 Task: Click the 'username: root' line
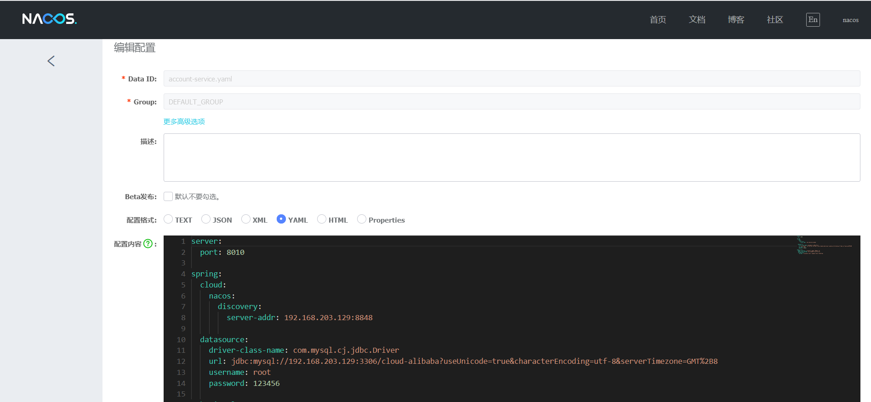[x=240, y=372]
